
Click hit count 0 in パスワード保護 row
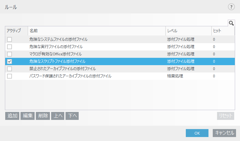pos(214,76)
